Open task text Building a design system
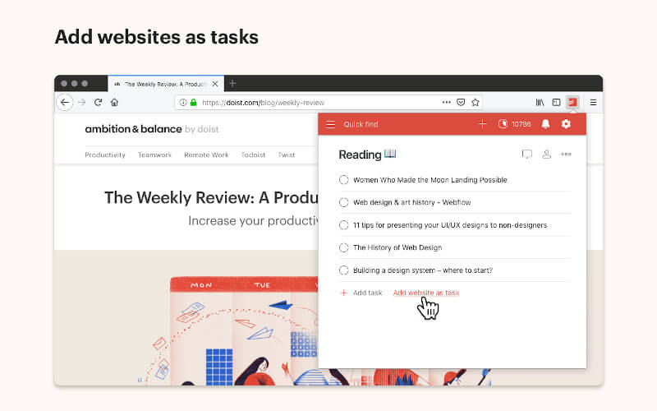This screenshot has height=411, width=657. [x=423, y=270]
